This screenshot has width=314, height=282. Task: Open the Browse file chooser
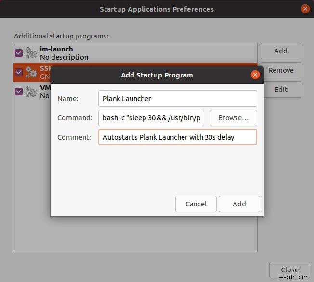tap(233, 118)
